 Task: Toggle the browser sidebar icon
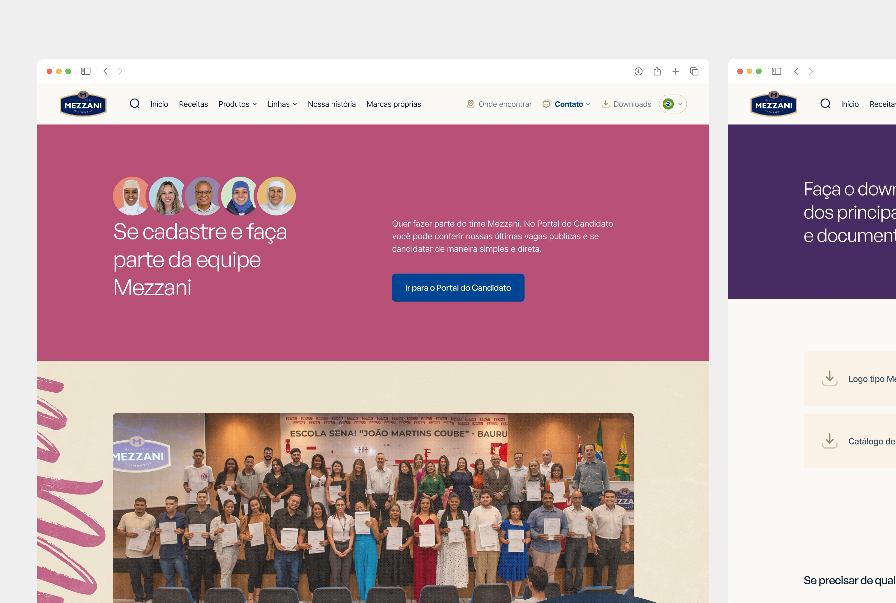(86, 71)
